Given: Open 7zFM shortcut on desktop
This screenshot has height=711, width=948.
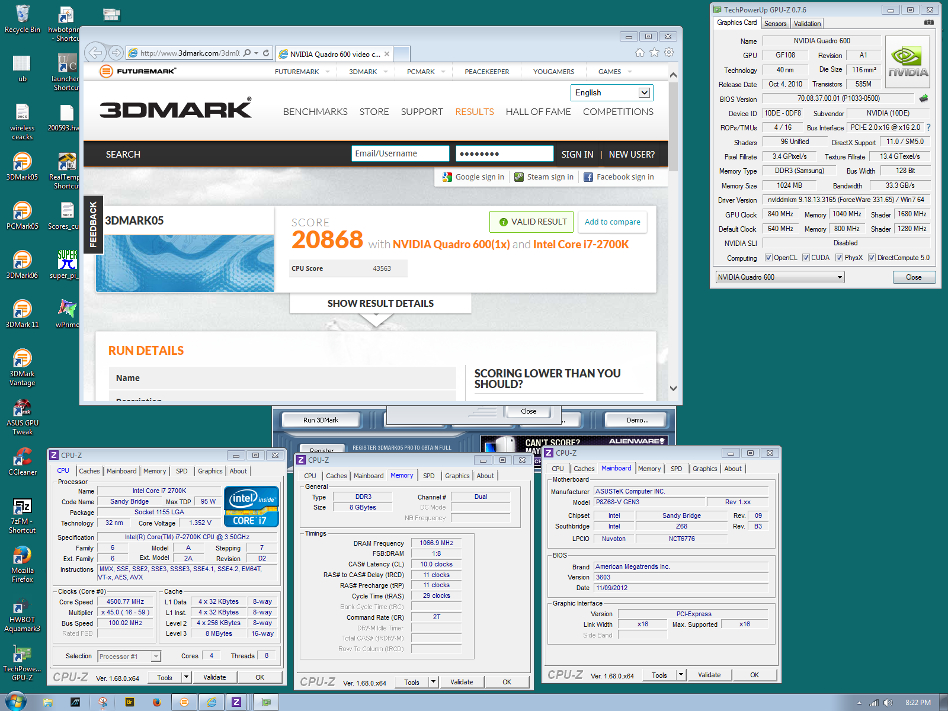Looking at the screenshot, I should point(22,515).
